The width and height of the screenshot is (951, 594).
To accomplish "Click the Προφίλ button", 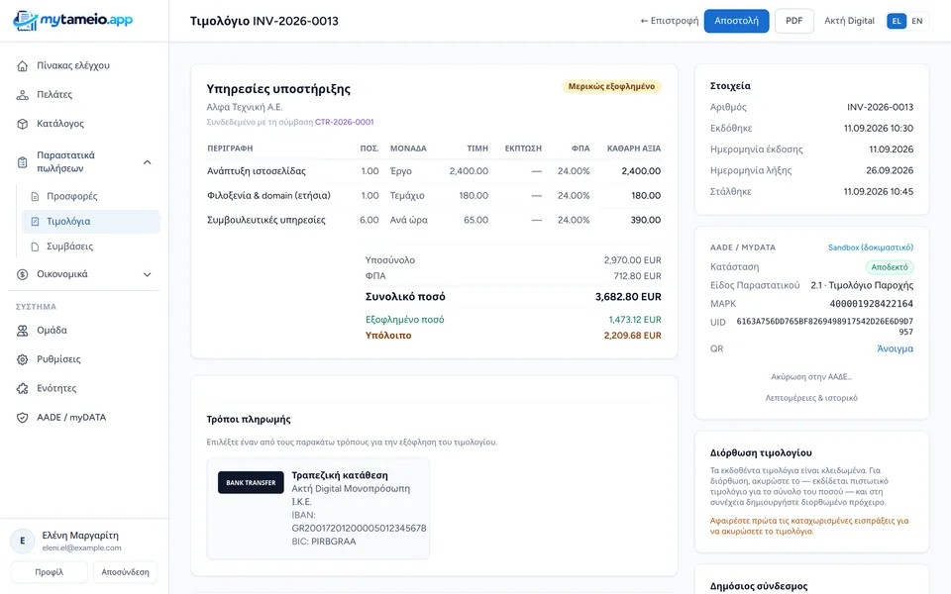I will click(50, 572).
